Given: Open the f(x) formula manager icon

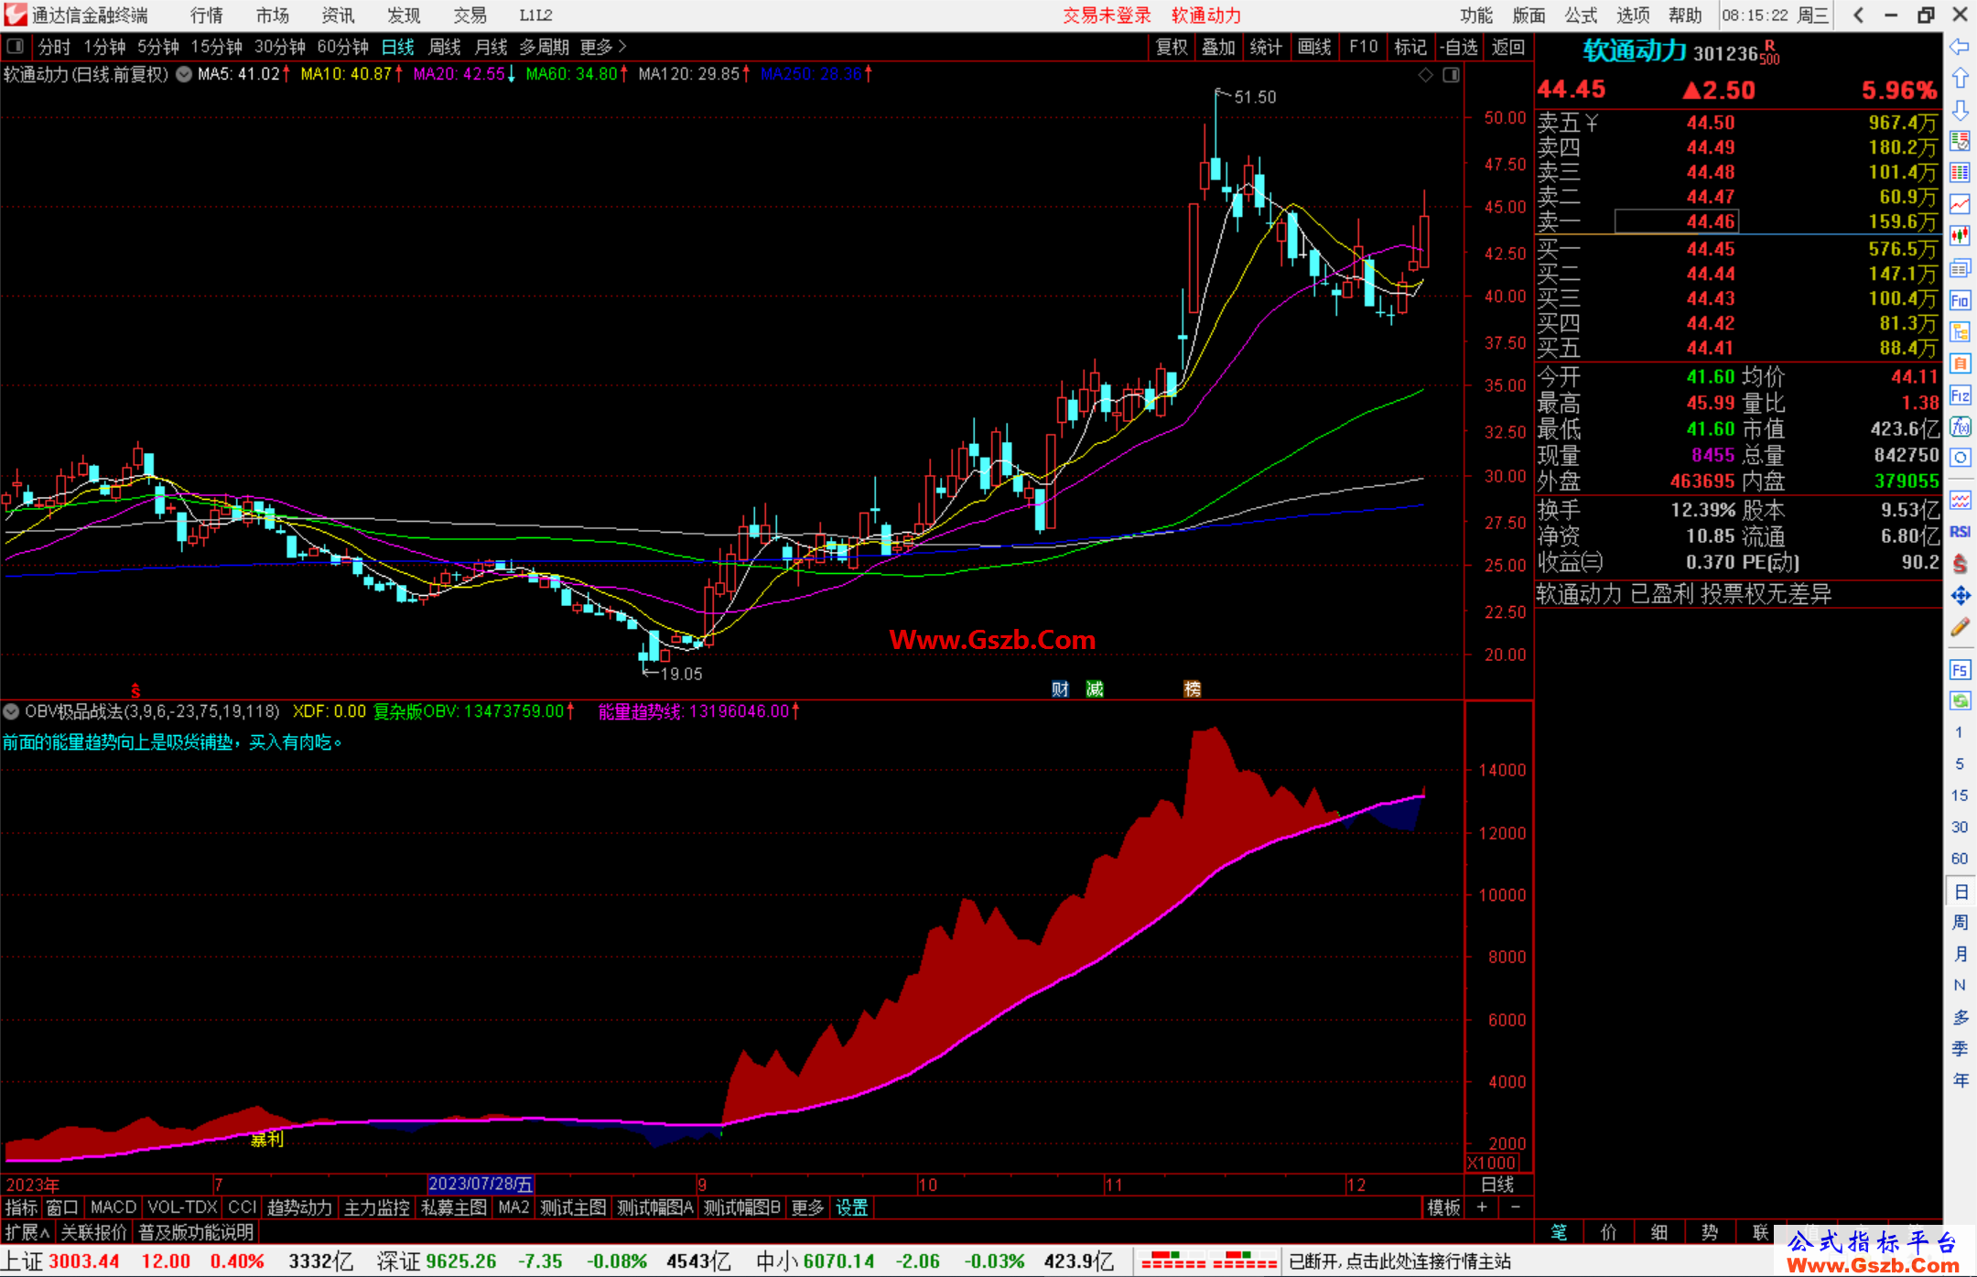Looking at the screenshot, I should pos(1960,427).
